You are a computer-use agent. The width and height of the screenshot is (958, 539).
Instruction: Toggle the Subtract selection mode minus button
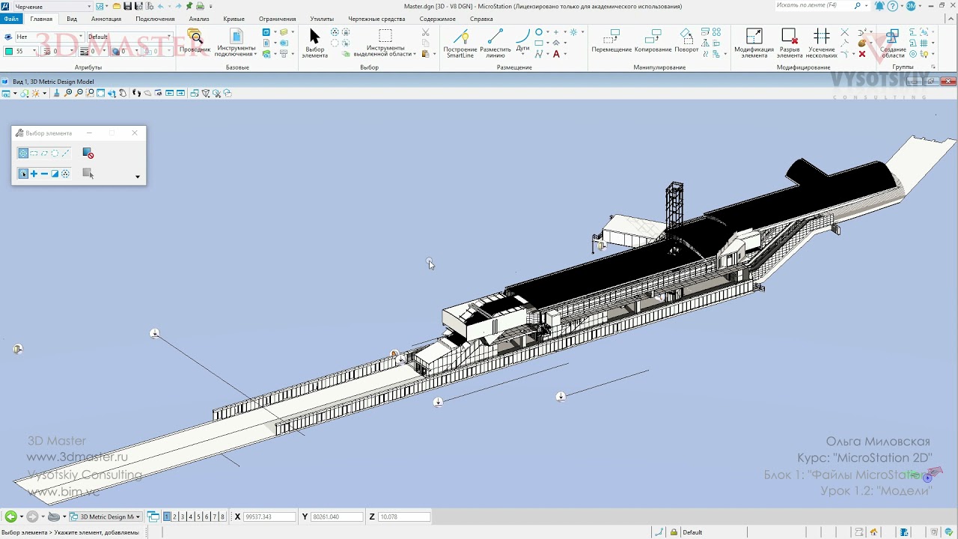coord(44,174)
